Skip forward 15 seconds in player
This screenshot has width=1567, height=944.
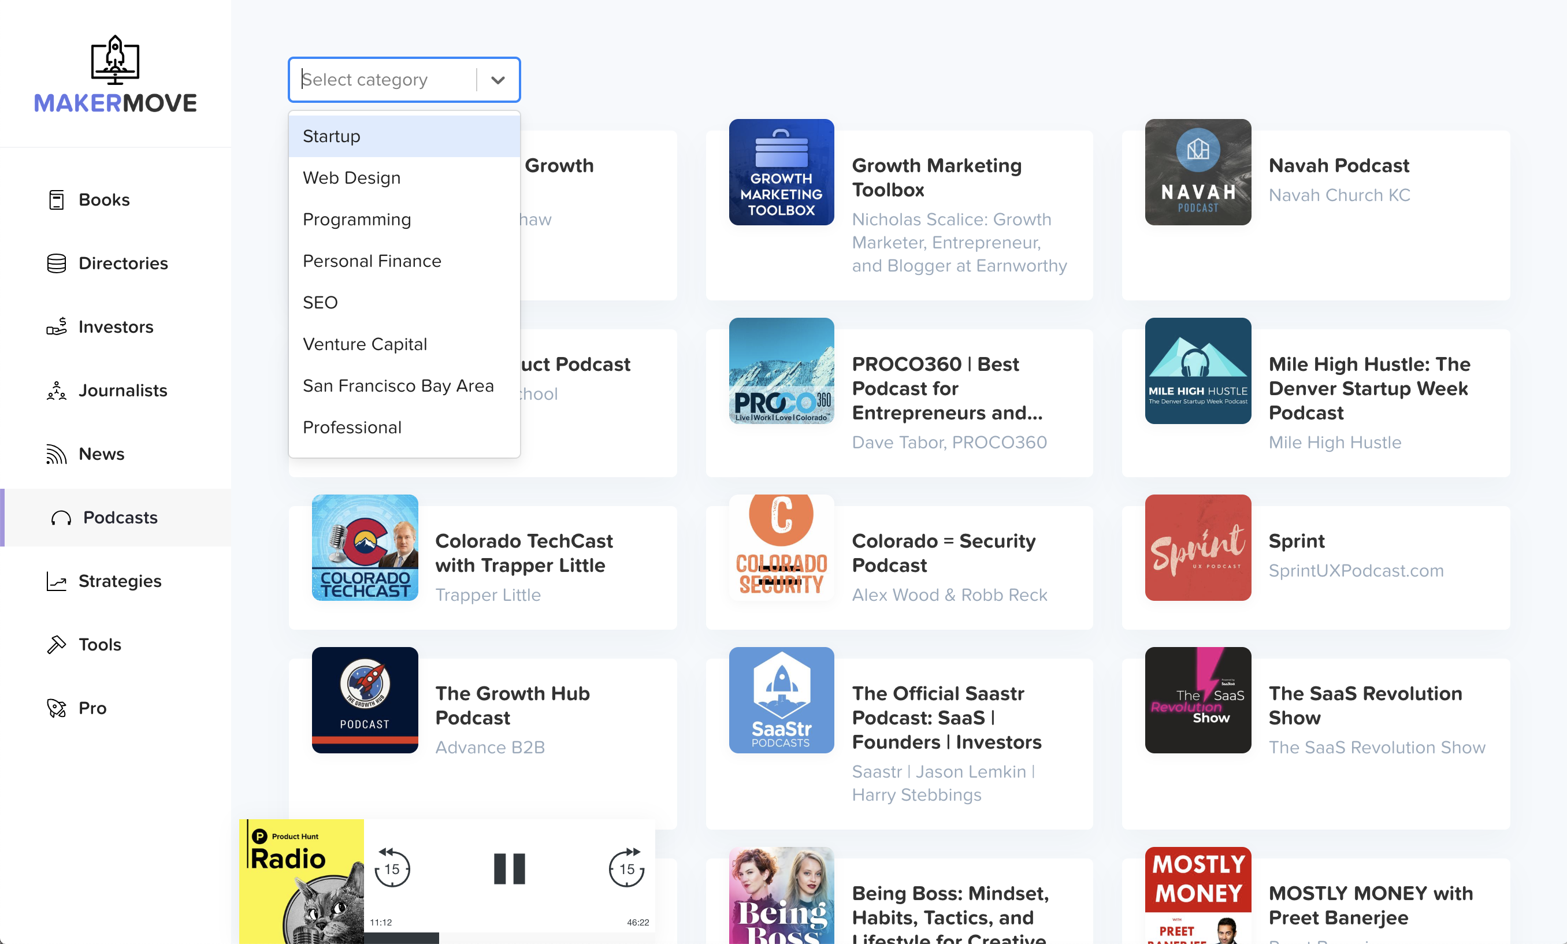626,868
